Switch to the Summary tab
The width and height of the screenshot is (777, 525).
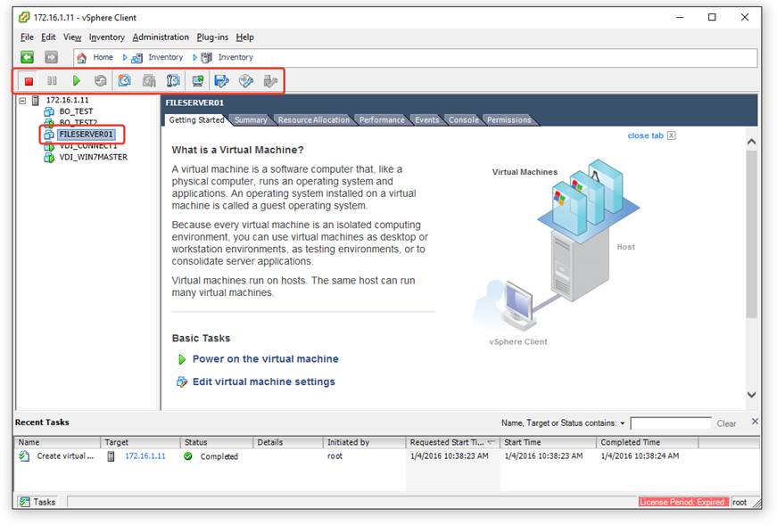251,119
